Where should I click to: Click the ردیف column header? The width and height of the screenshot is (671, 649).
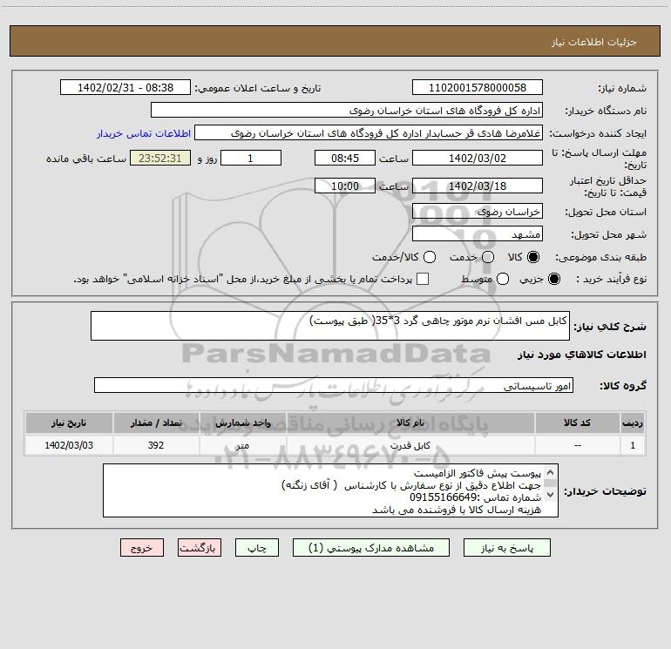pyautogui.click(x=633, y=423)
